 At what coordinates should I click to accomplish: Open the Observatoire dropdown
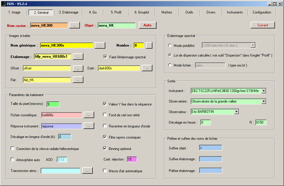click(264, 101)
